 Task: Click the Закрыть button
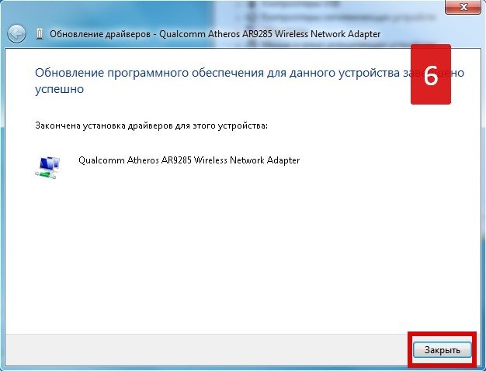pos(442,350)
